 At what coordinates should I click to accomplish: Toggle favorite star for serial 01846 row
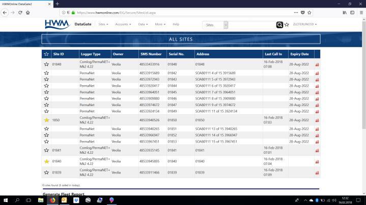click(46, 98)
